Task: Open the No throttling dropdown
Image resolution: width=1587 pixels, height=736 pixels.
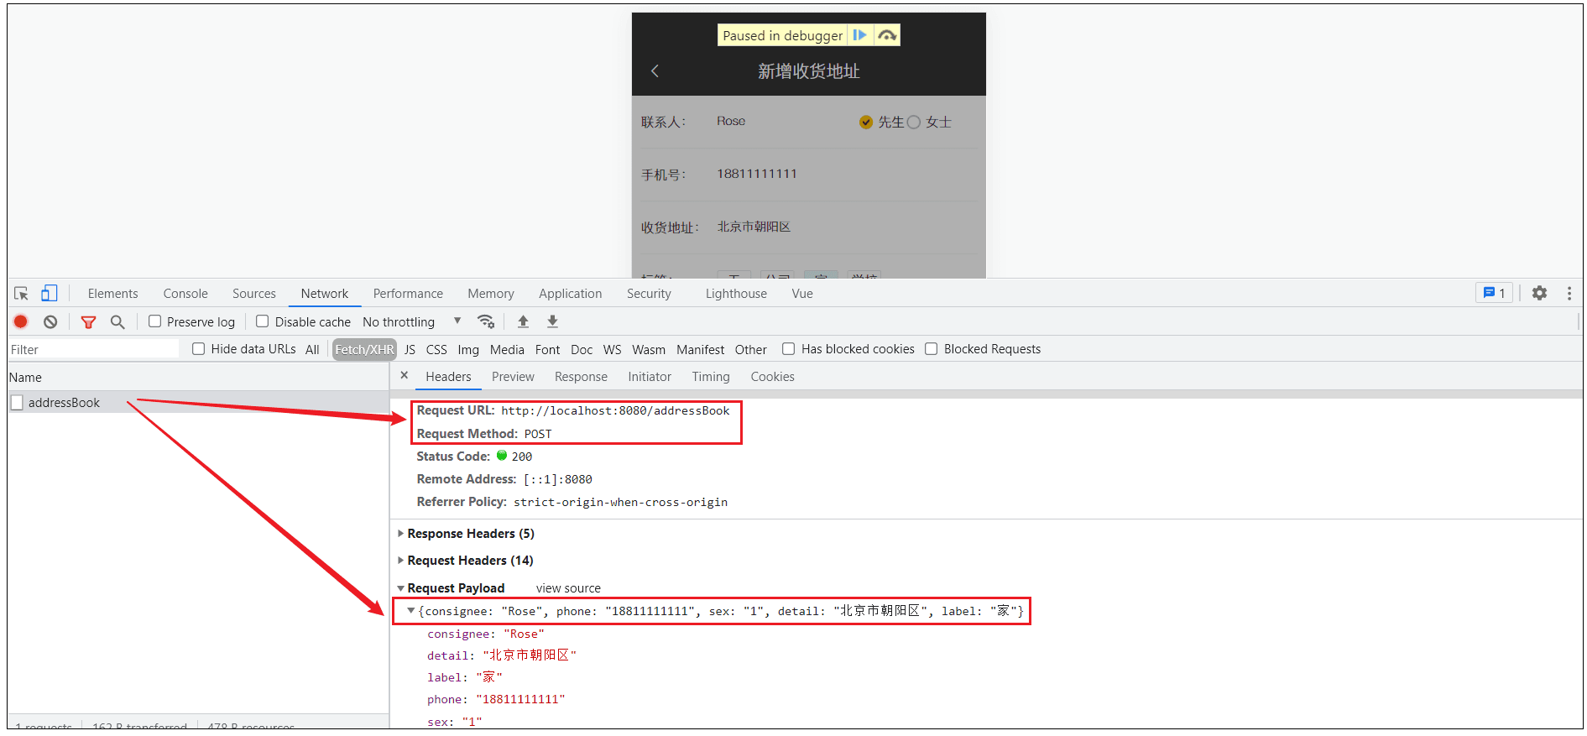Action: point(411,322)
